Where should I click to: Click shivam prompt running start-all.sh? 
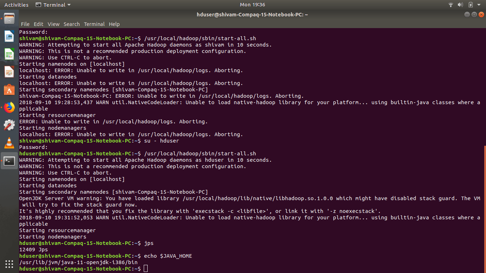point(138,38)
